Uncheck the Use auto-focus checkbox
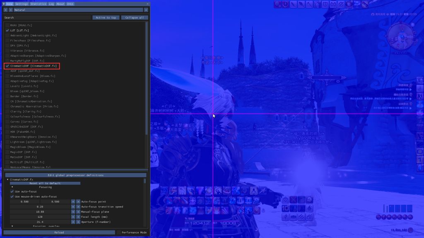The image size is (424, 238). 12,192
